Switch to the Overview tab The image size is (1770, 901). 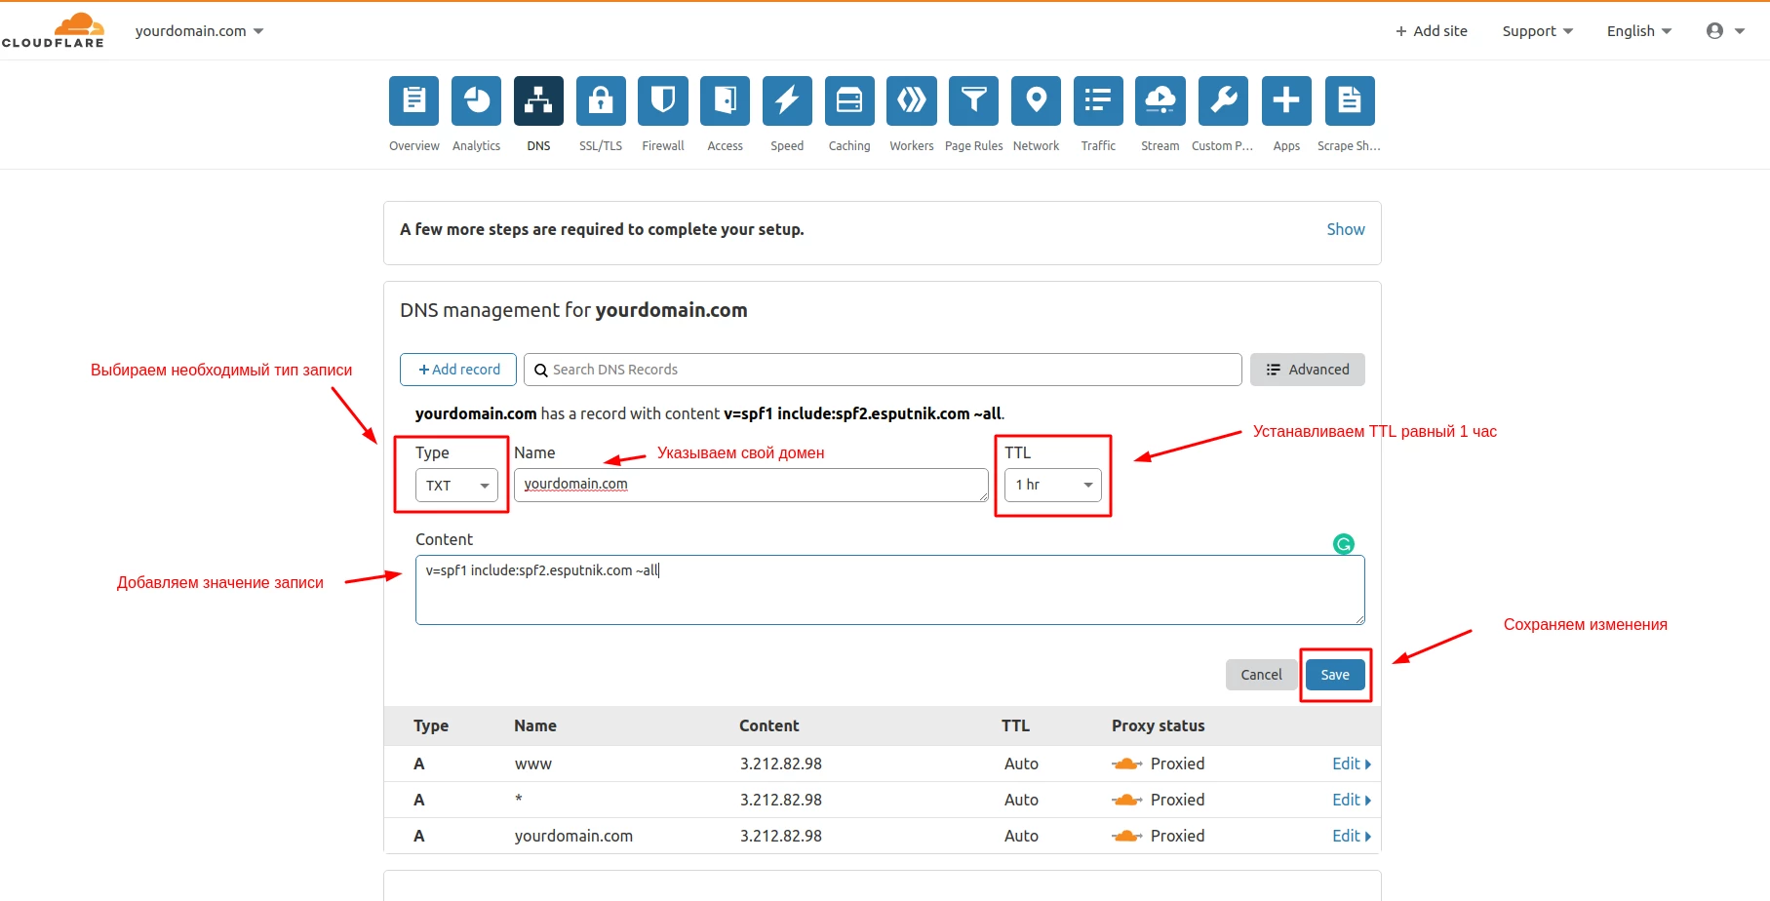pos(414,101)
